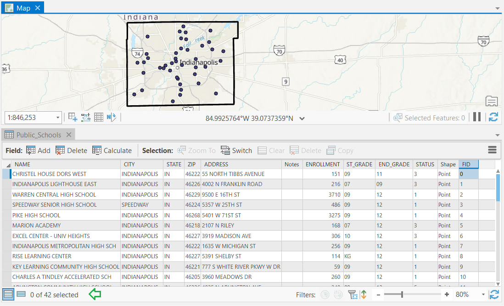Click the table's vertical scrollbar thumb
Screen dimensions: 504x306
tap(498, 187)
